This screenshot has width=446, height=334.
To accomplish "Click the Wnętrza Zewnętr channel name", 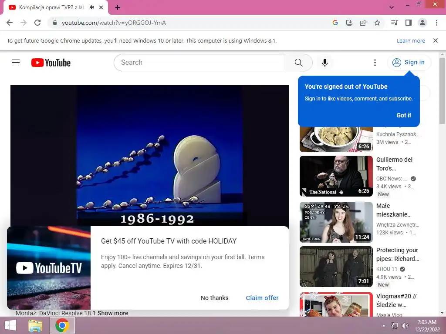I will coord(397,225).
